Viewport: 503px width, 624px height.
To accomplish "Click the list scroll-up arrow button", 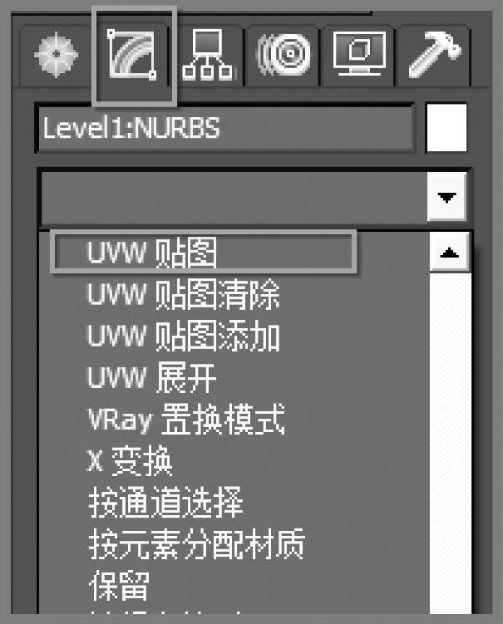I will (x=450, y=253).
